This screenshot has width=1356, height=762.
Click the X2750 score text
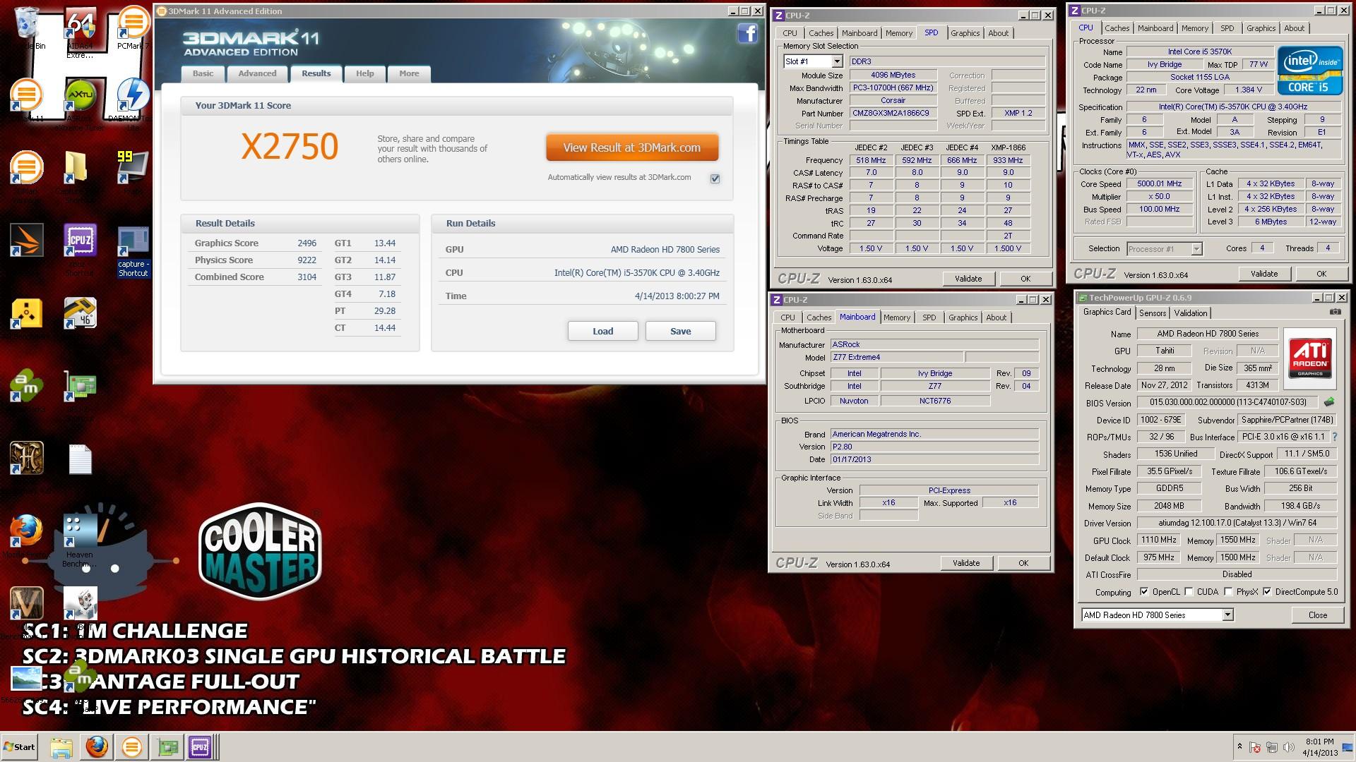pos(290,146)
